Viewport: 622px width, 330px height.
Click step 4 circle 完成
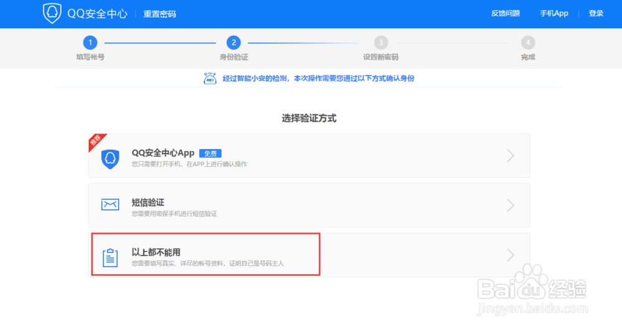(527, 42)
